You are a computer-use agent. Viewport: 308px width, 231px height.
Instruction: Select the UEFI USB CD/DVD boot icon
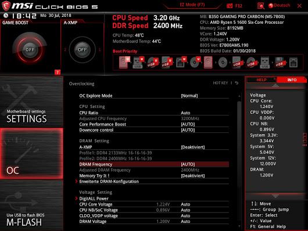pos(153,63)
